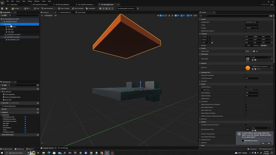Add new graph with Graphs plus icon

pyautogui.click(x=38, y=89)
